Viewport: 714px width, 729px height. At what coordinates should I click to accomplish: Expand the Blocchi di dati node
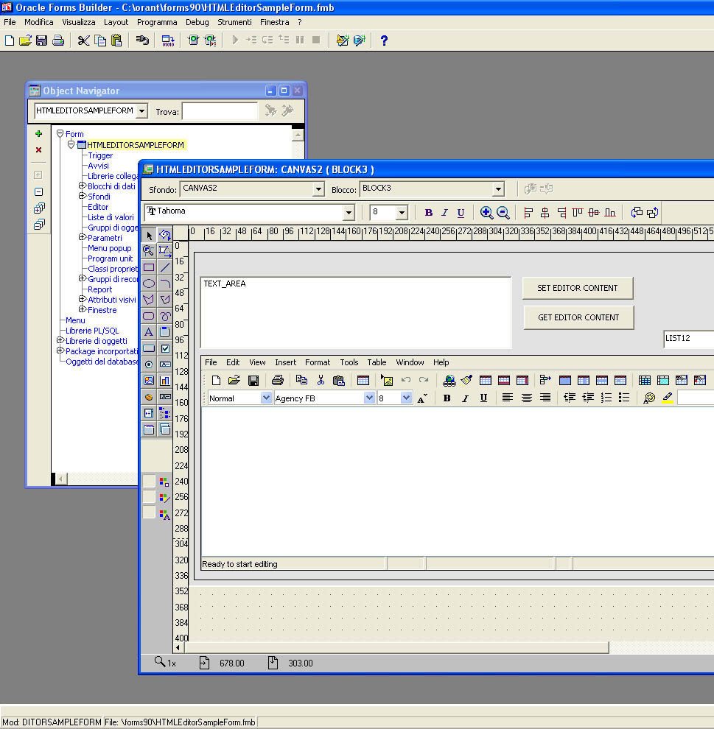point(83,186)
